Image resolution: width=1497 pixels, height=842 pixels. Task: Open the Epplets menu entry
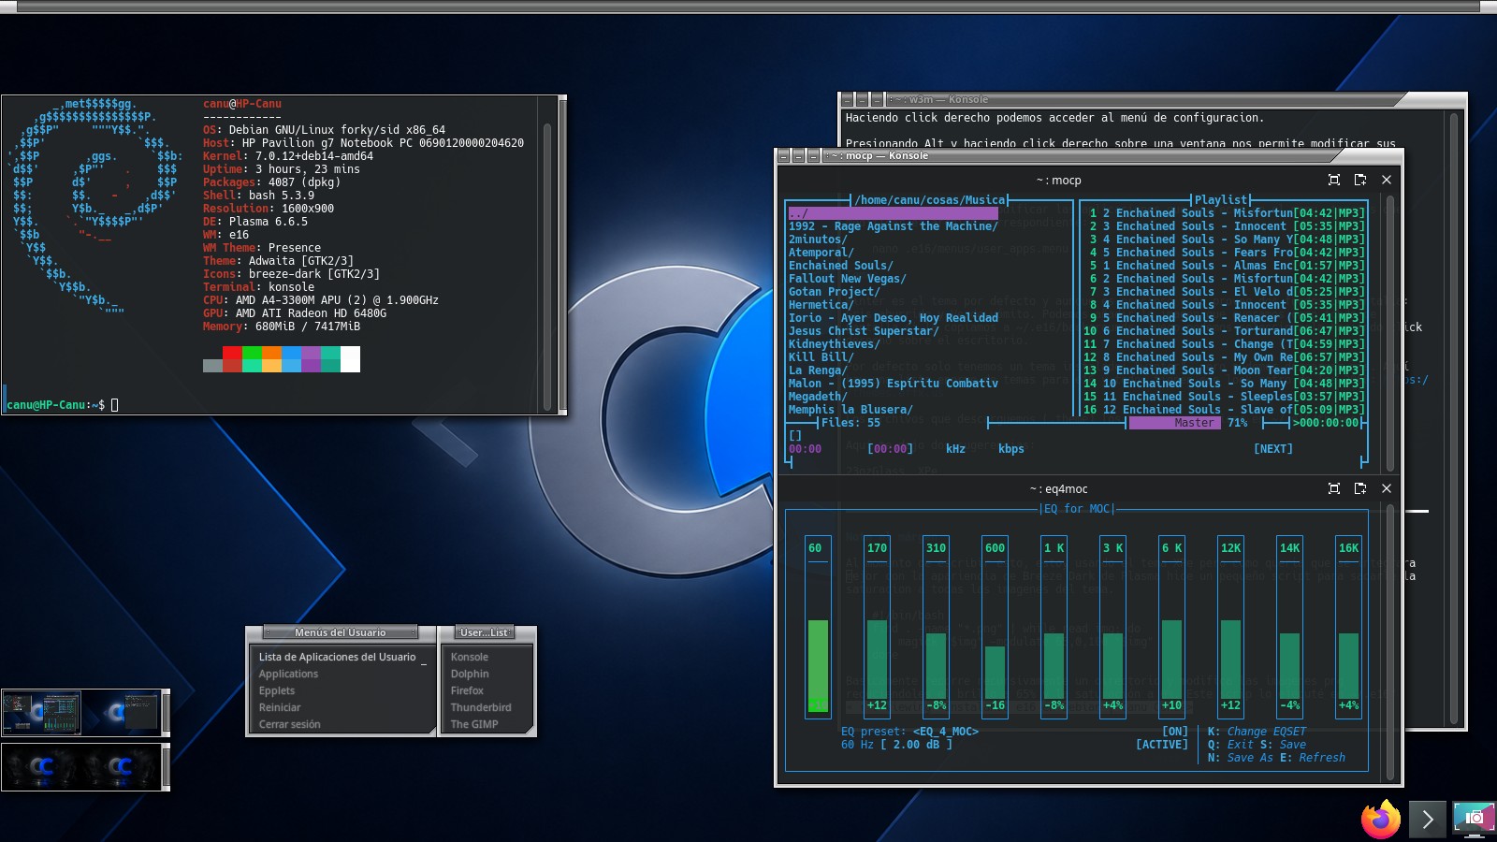pos(277,690)
